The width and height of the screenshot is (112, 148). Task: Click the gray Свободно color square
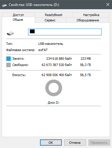click(x=8, y=65)
